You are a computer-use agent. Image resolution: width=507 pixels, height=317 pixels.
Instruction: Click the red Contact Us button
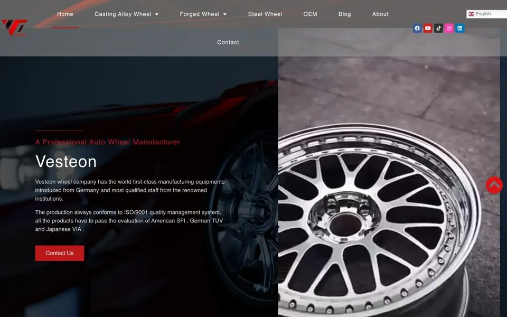click(x=60, y=253)
